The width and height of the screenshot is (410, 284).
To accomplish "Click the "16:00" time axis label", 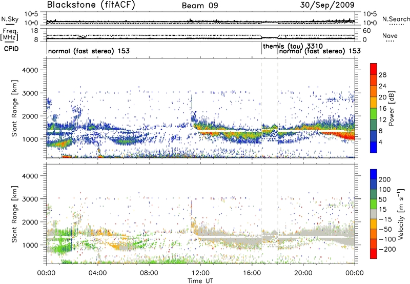I will (x=252, y=273).
